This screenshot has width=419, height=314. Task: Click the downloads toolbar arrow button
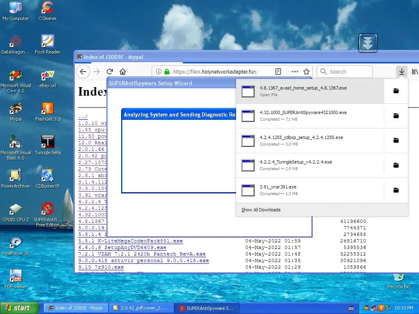(402, 72)
